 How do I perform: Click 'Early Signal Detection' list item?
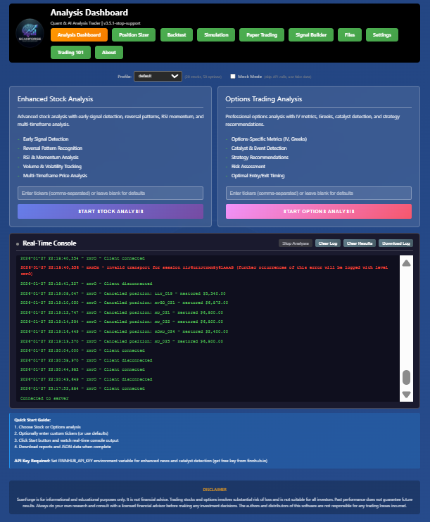pos(46,139)
